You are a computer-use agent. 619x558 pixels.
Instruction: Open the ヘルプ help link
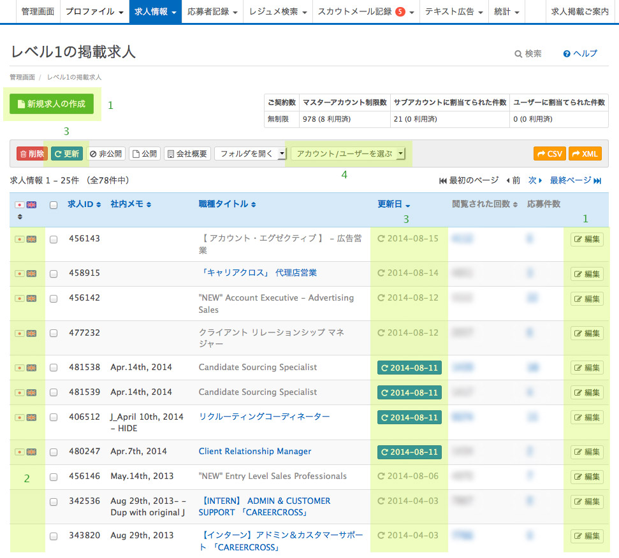pos(580,54)
